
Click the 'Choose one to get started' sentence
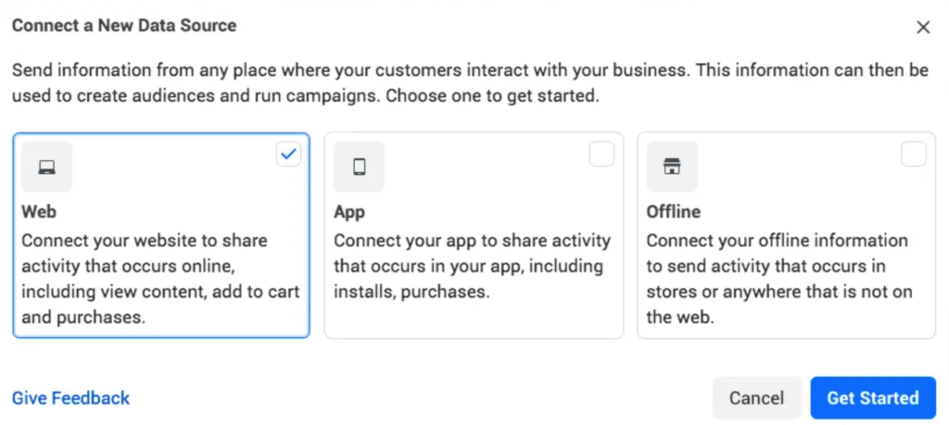(x=493, y=96)
